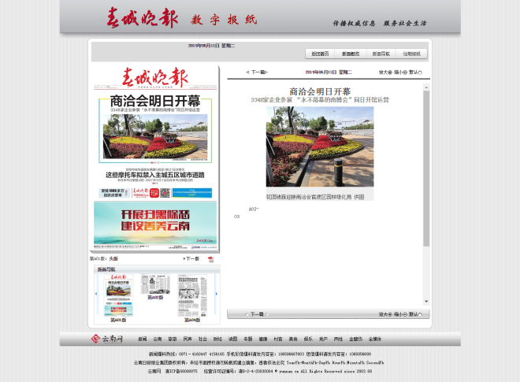520x382 pixels.
Task: Click the 数字报纸 text in the header
Action: 224,20
